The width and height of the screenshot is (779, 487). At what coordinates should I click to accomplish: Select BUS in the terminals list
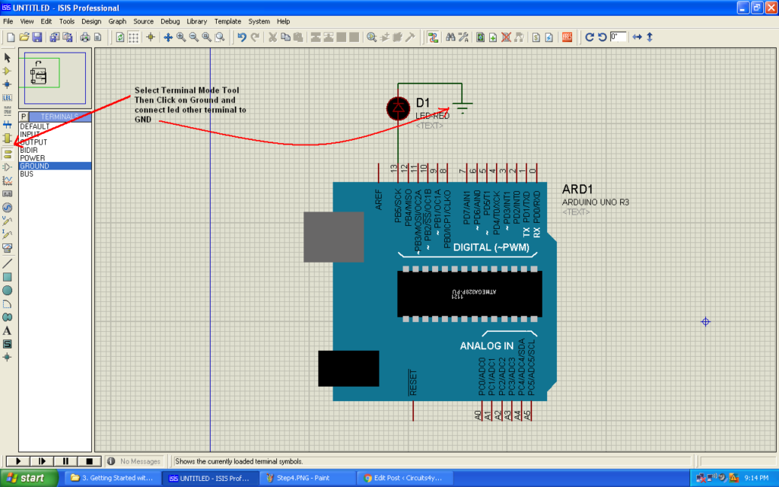point(55,174)
